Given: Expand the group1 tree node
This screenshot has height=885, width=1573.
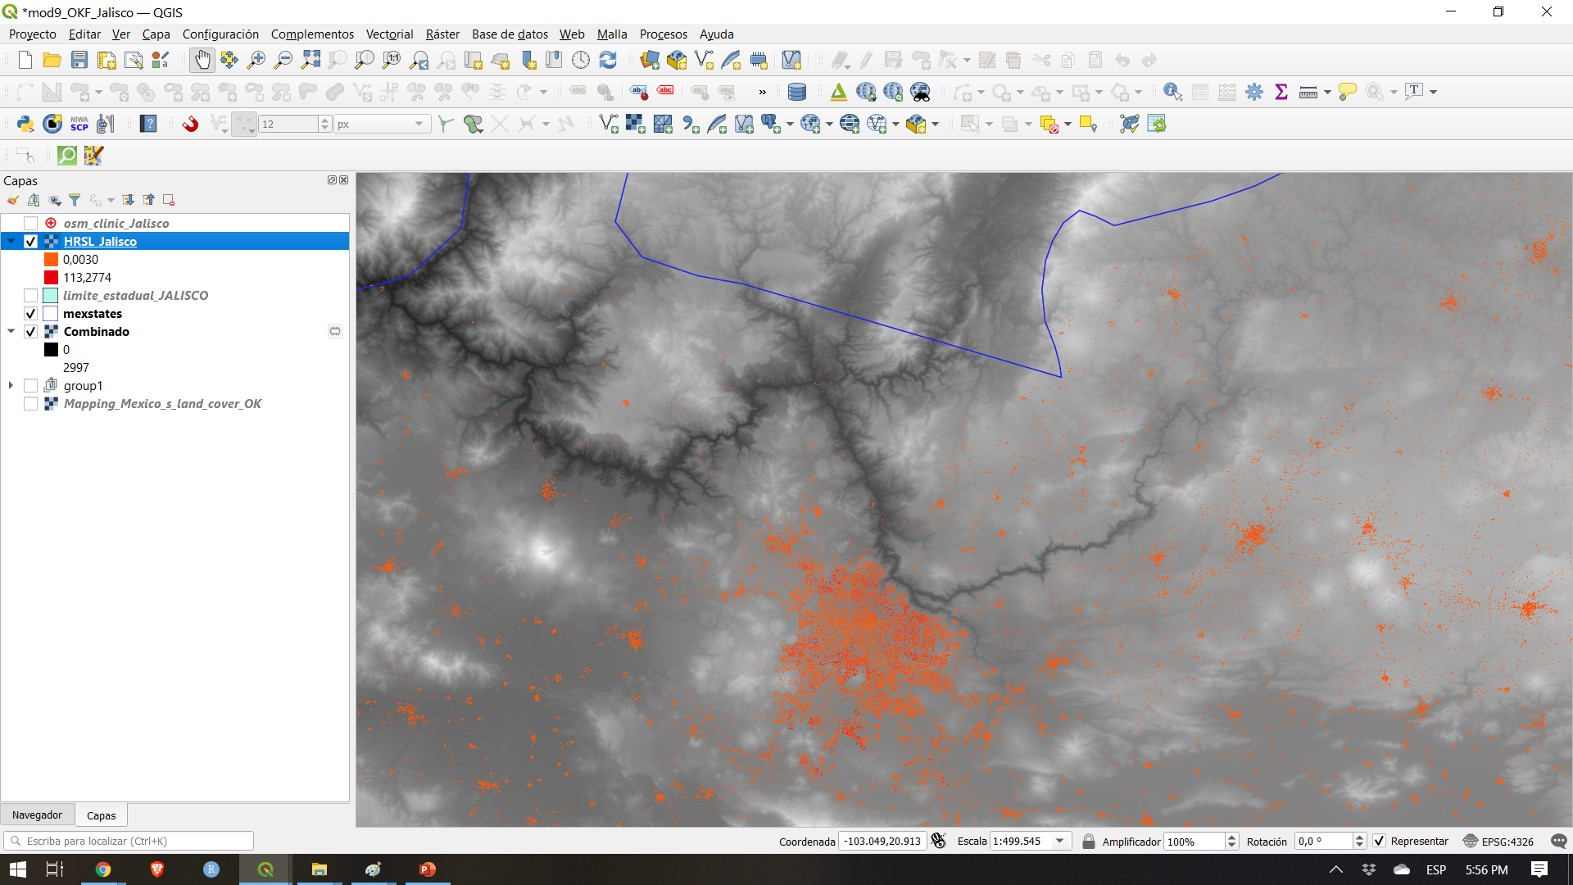Looking at the screenshot, I should click(x=11, y=385).
